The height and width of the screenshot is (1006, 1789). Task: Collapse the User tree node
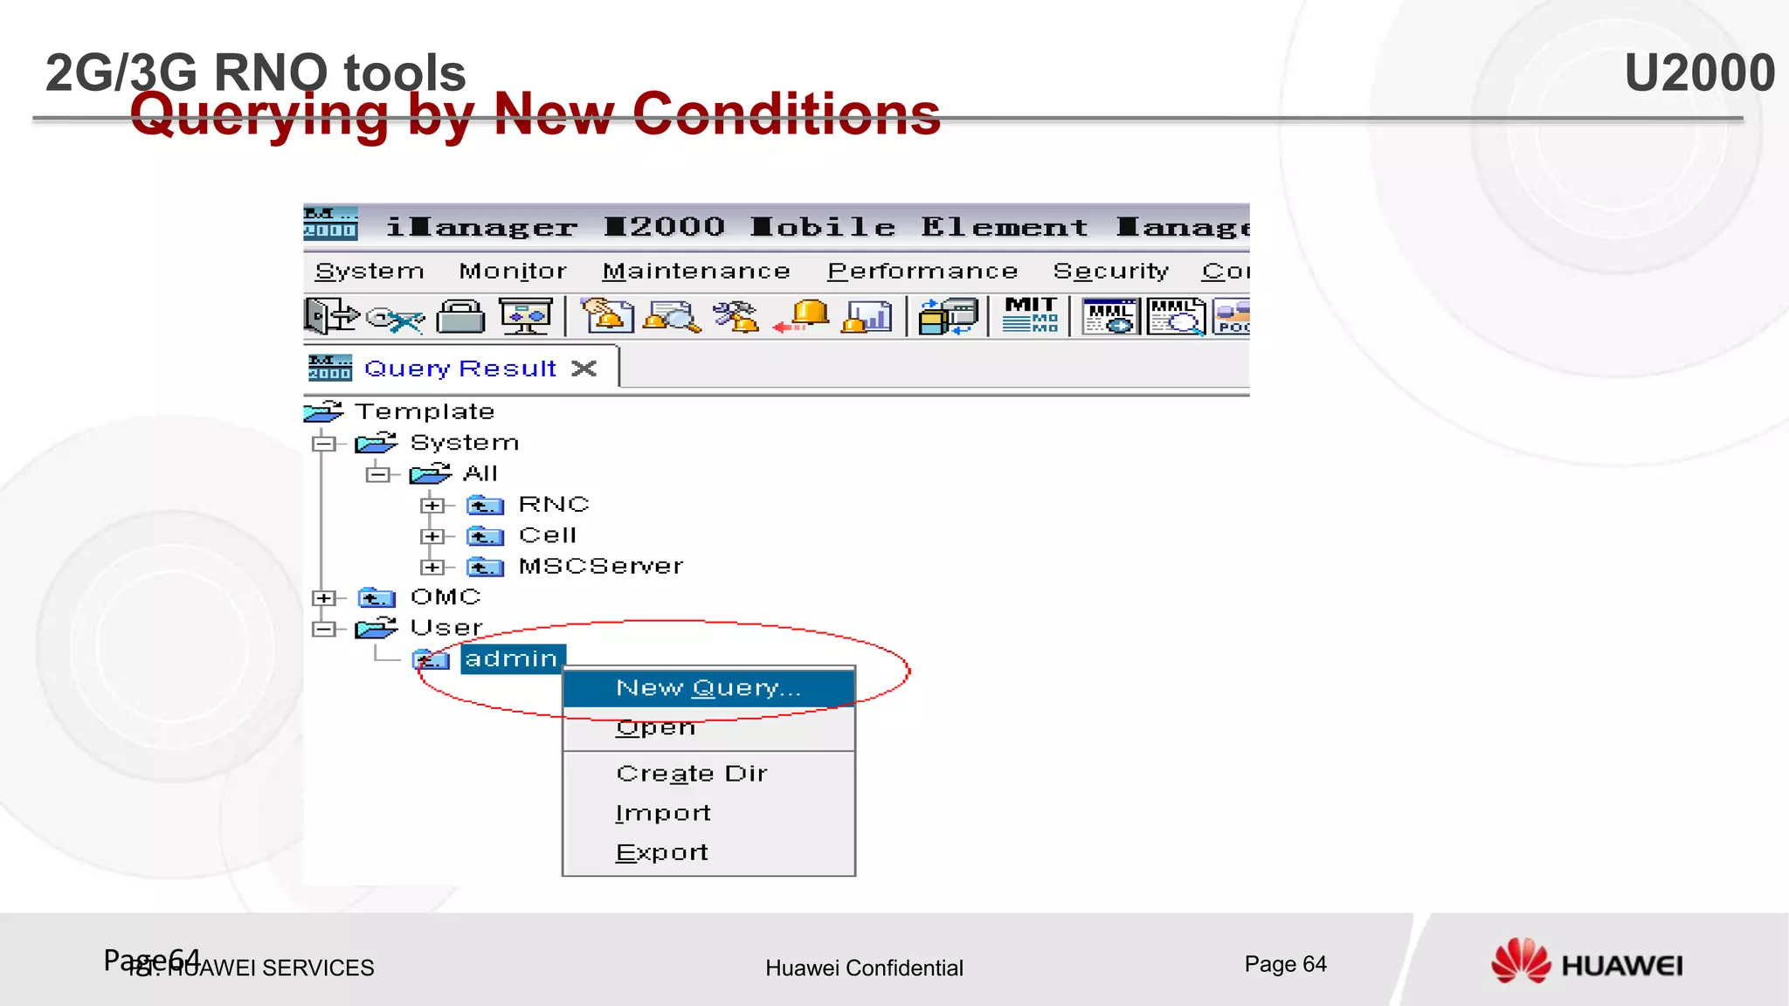(x=324, y=629)
